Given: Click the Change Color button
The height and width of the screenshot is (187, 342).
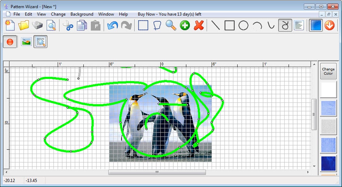Looking at the screenshot, I should tap(328, 71).
